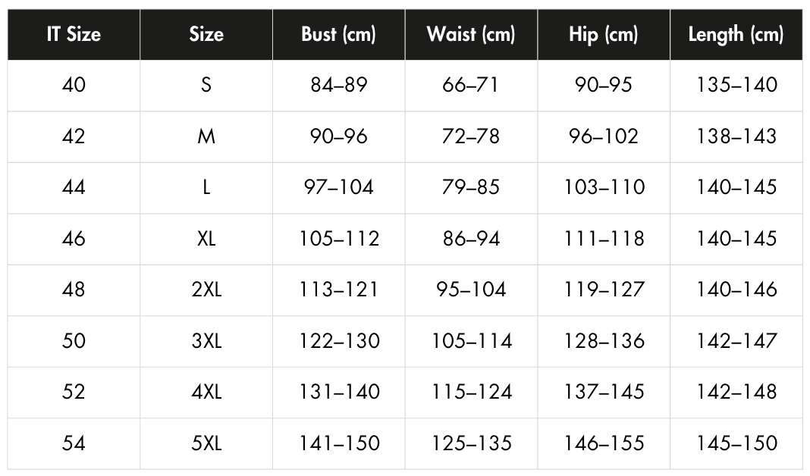Click length value 135–140 cell

(x=736, y=85)
